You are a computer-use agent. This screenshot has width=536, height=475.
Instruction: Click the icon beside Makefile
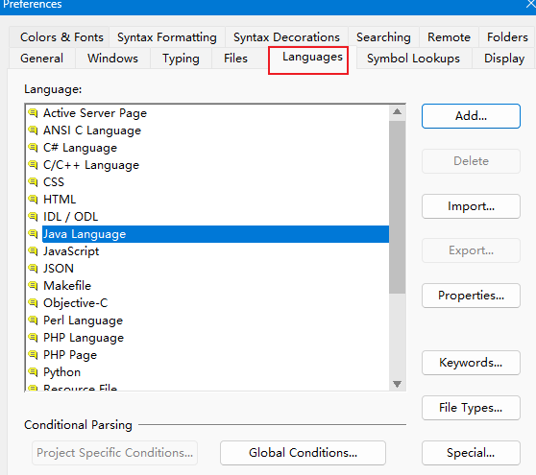click(33, 285)
